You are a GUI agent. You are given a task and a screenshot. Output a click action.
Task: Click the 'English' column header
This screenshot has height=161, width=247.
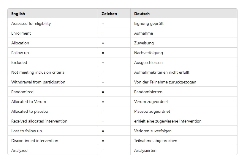coord(18,14)
